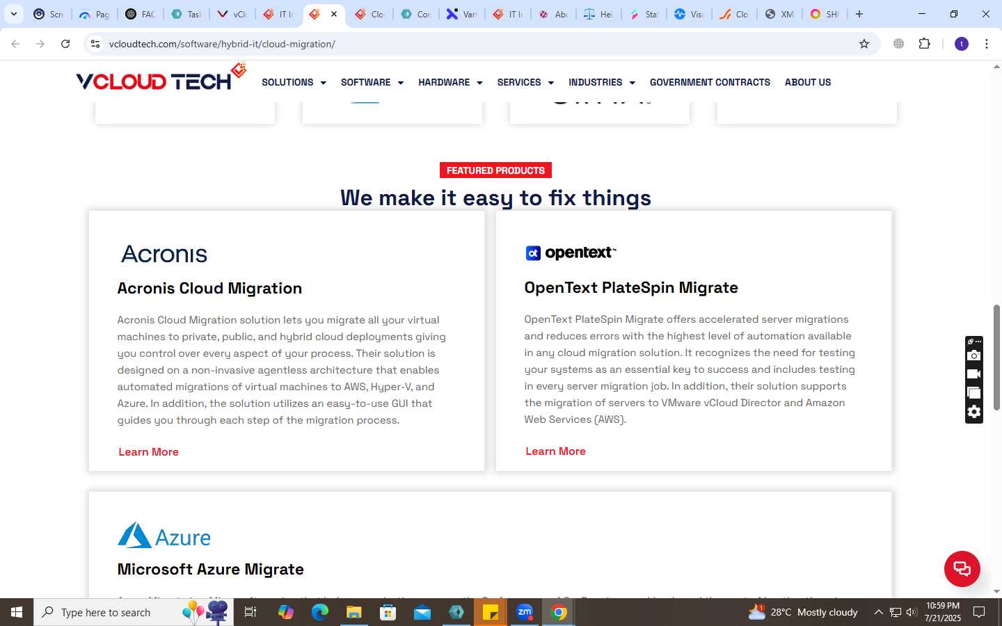This screenshot has height=626, width=1002.
Task: Click the globe icon beside the bookmark star
Action: pyautogui.click(x=899, y=44)
